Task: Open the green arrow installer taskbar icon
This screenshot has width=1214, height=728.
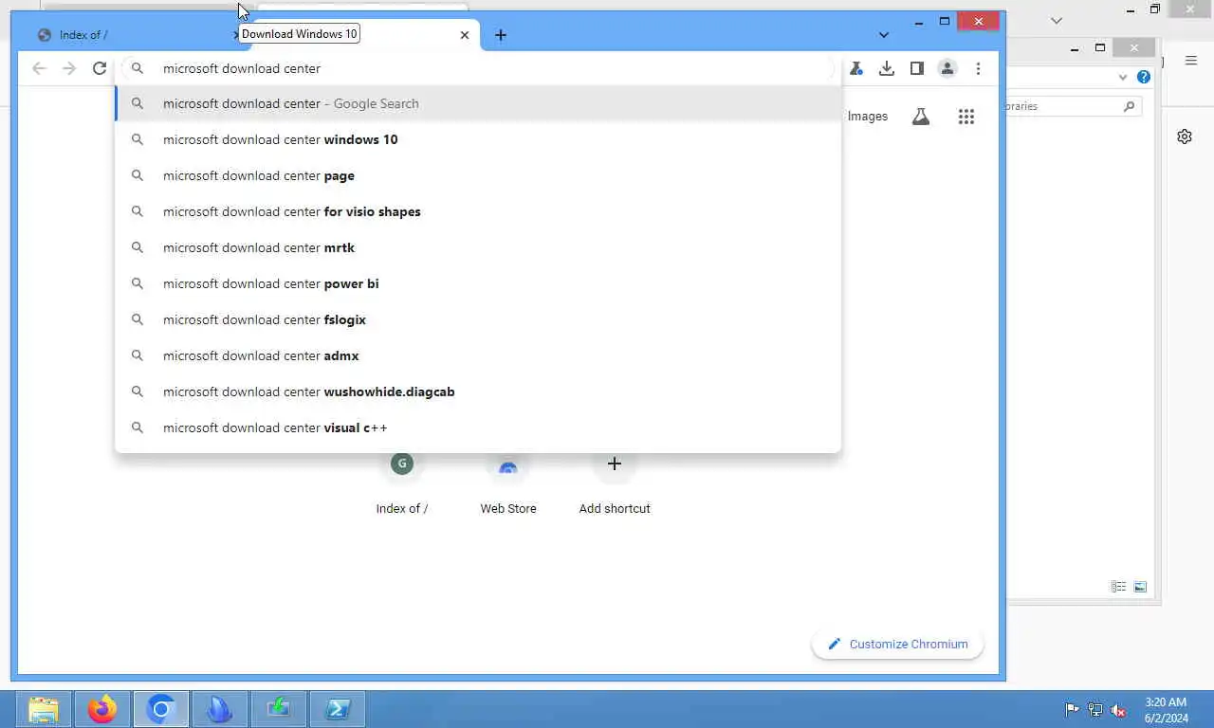Action: pos(279,709)
